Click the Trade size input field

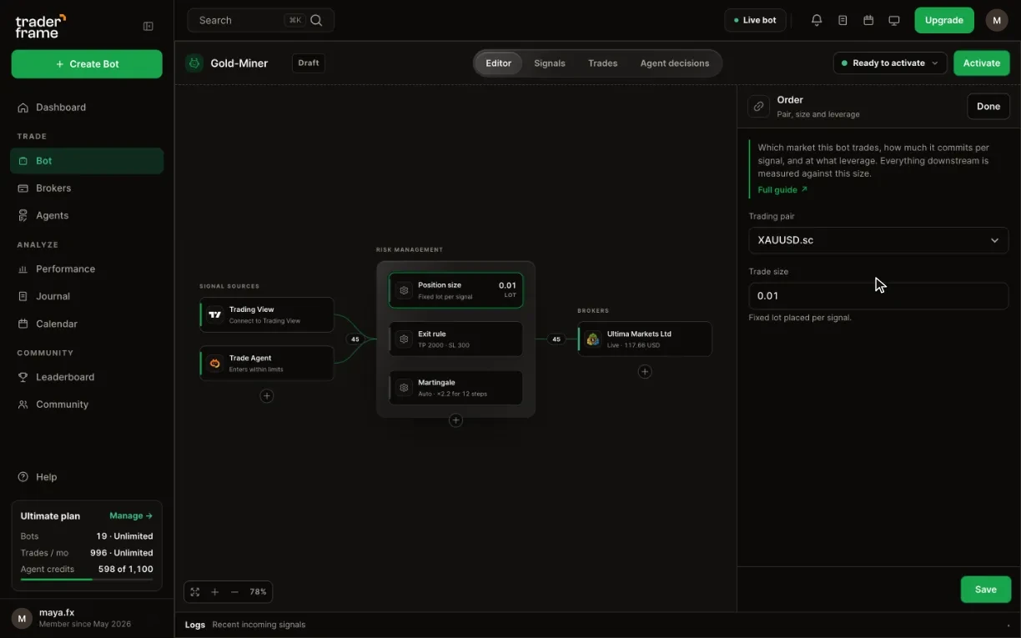pyautogui.click(x=878, y=296)
